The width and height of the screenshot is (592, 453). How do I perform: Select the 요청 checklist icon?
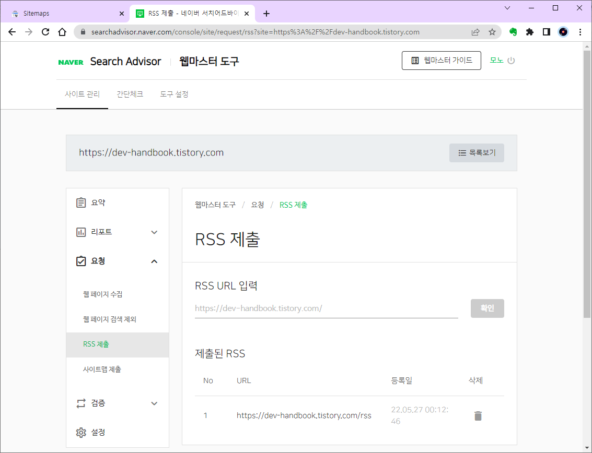(80, 261)
